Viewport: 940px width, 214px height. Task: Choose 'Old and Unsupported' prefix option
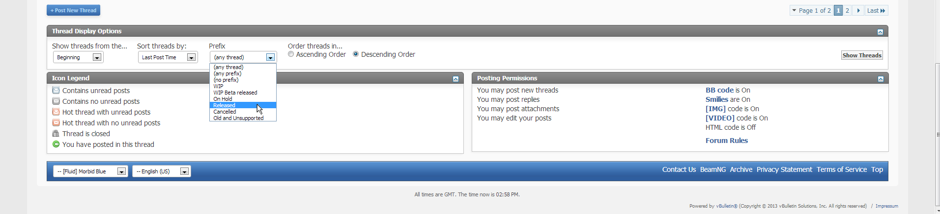point(243,118)
